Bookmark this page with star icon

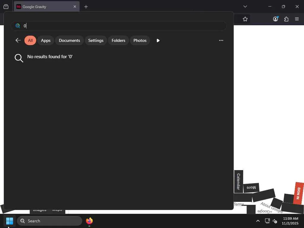point(245,19)
